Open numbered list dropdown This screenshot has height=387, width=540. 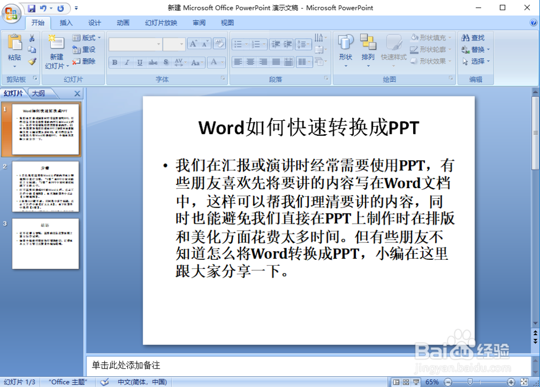[x=259, y=44]
